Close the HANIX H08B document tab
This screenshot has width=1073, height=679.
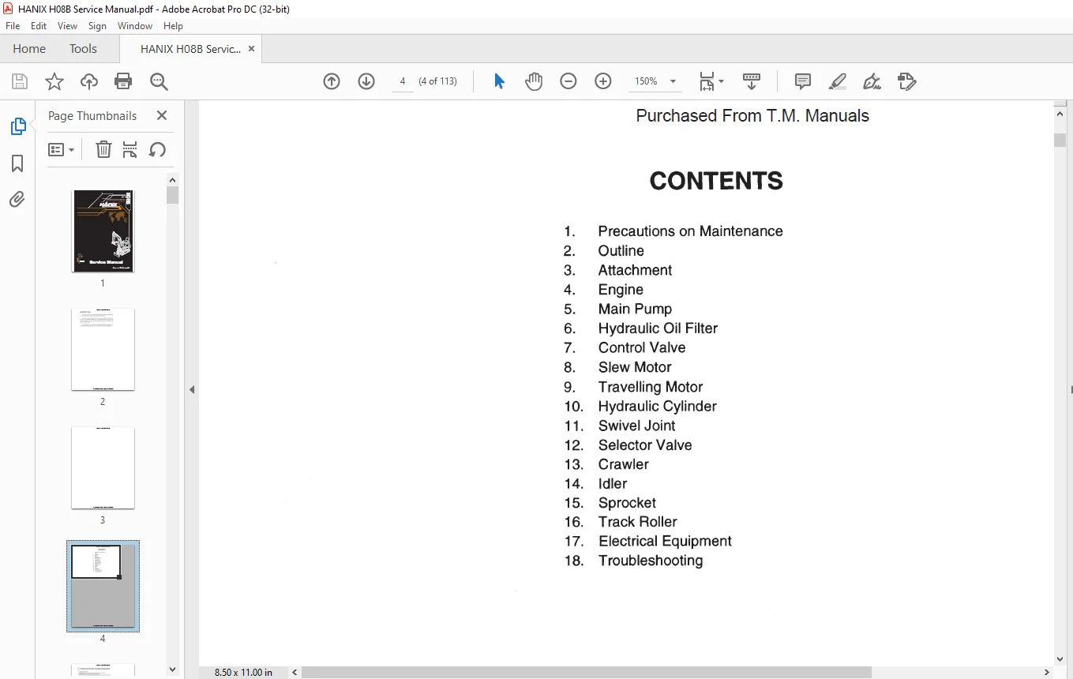point(252,49)
